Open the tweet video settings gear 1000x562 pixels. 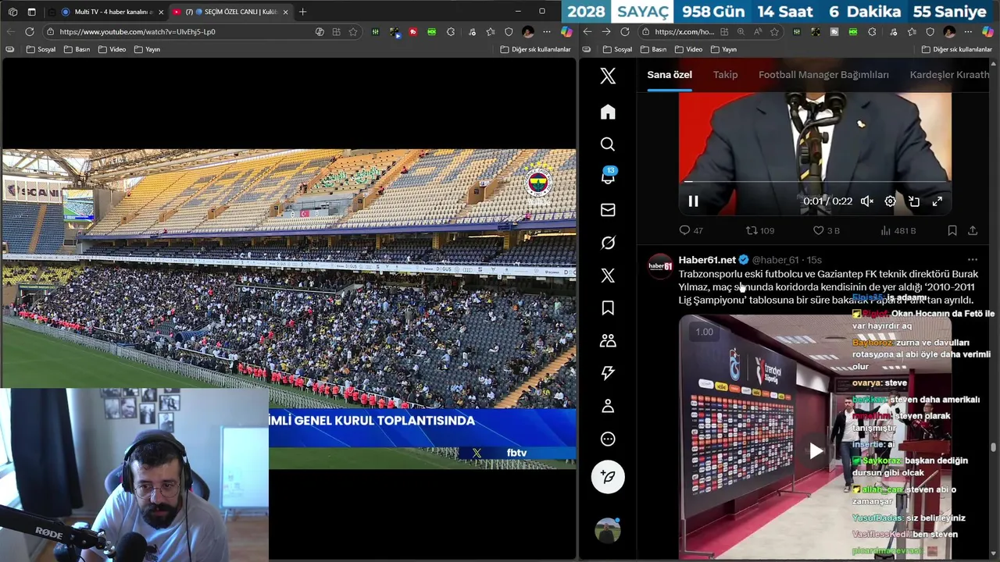pyautogui.click(x=891, y=201)
